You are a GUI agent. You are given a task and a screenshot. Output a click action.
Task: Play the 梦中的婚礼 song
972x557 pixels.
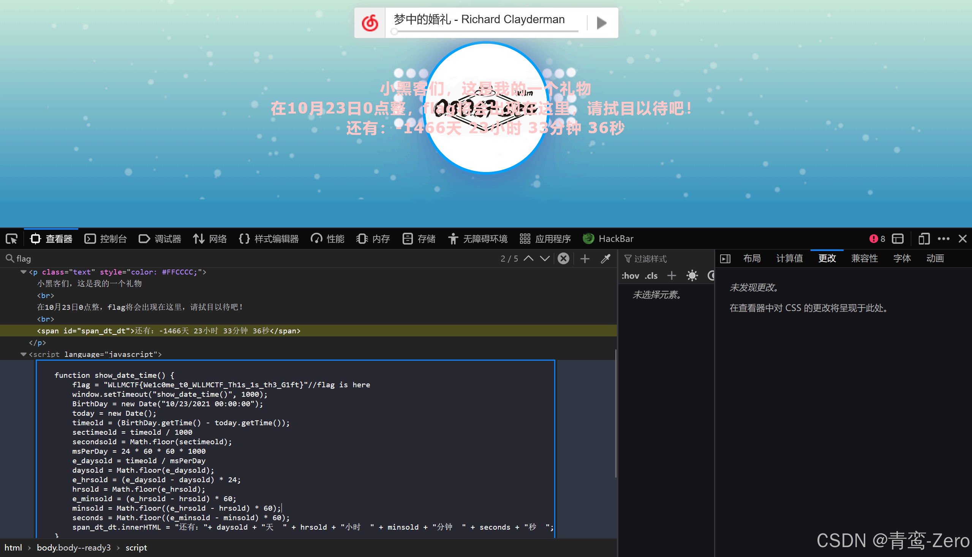click(602, 23)
